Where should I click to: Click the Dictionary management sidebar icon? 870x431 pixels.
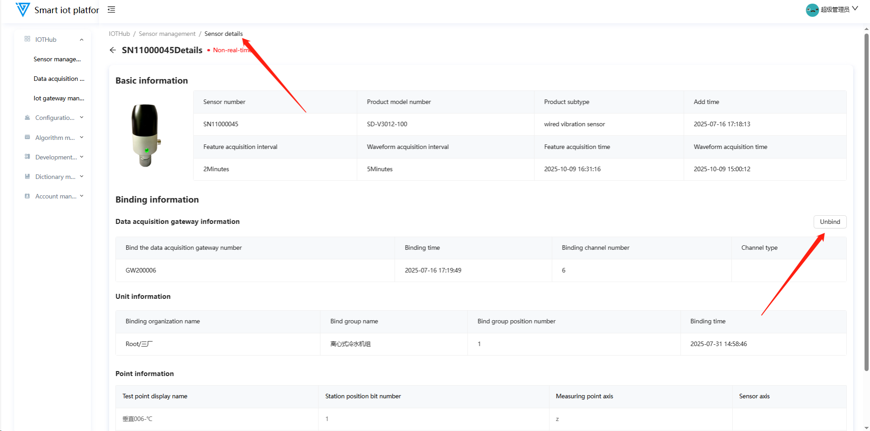27,176
